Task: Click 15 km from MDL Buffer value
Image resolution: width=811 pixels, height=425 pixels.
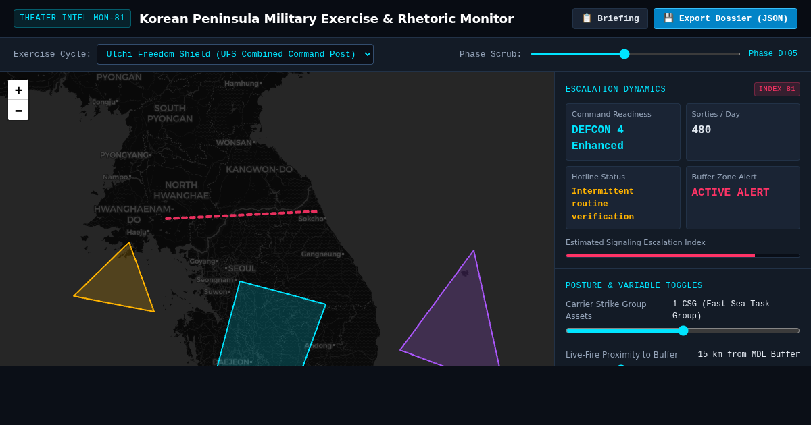Action: [x=749, y=355]
